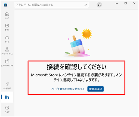Click the magnifier search icon
The image size is (139, 117).
coord(85,5)
